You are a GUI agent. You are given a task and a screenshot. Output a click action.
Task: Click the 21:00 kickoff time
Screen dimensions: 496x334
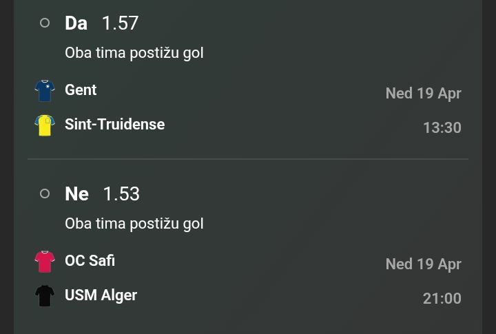coord(442,298)
